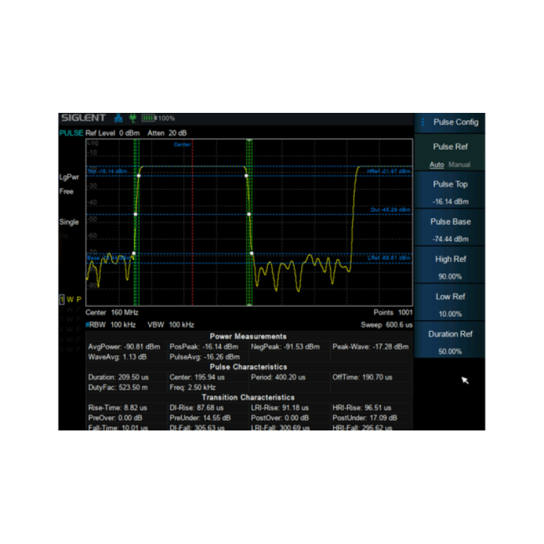Click the SIGLENT logo

[83, 118]
